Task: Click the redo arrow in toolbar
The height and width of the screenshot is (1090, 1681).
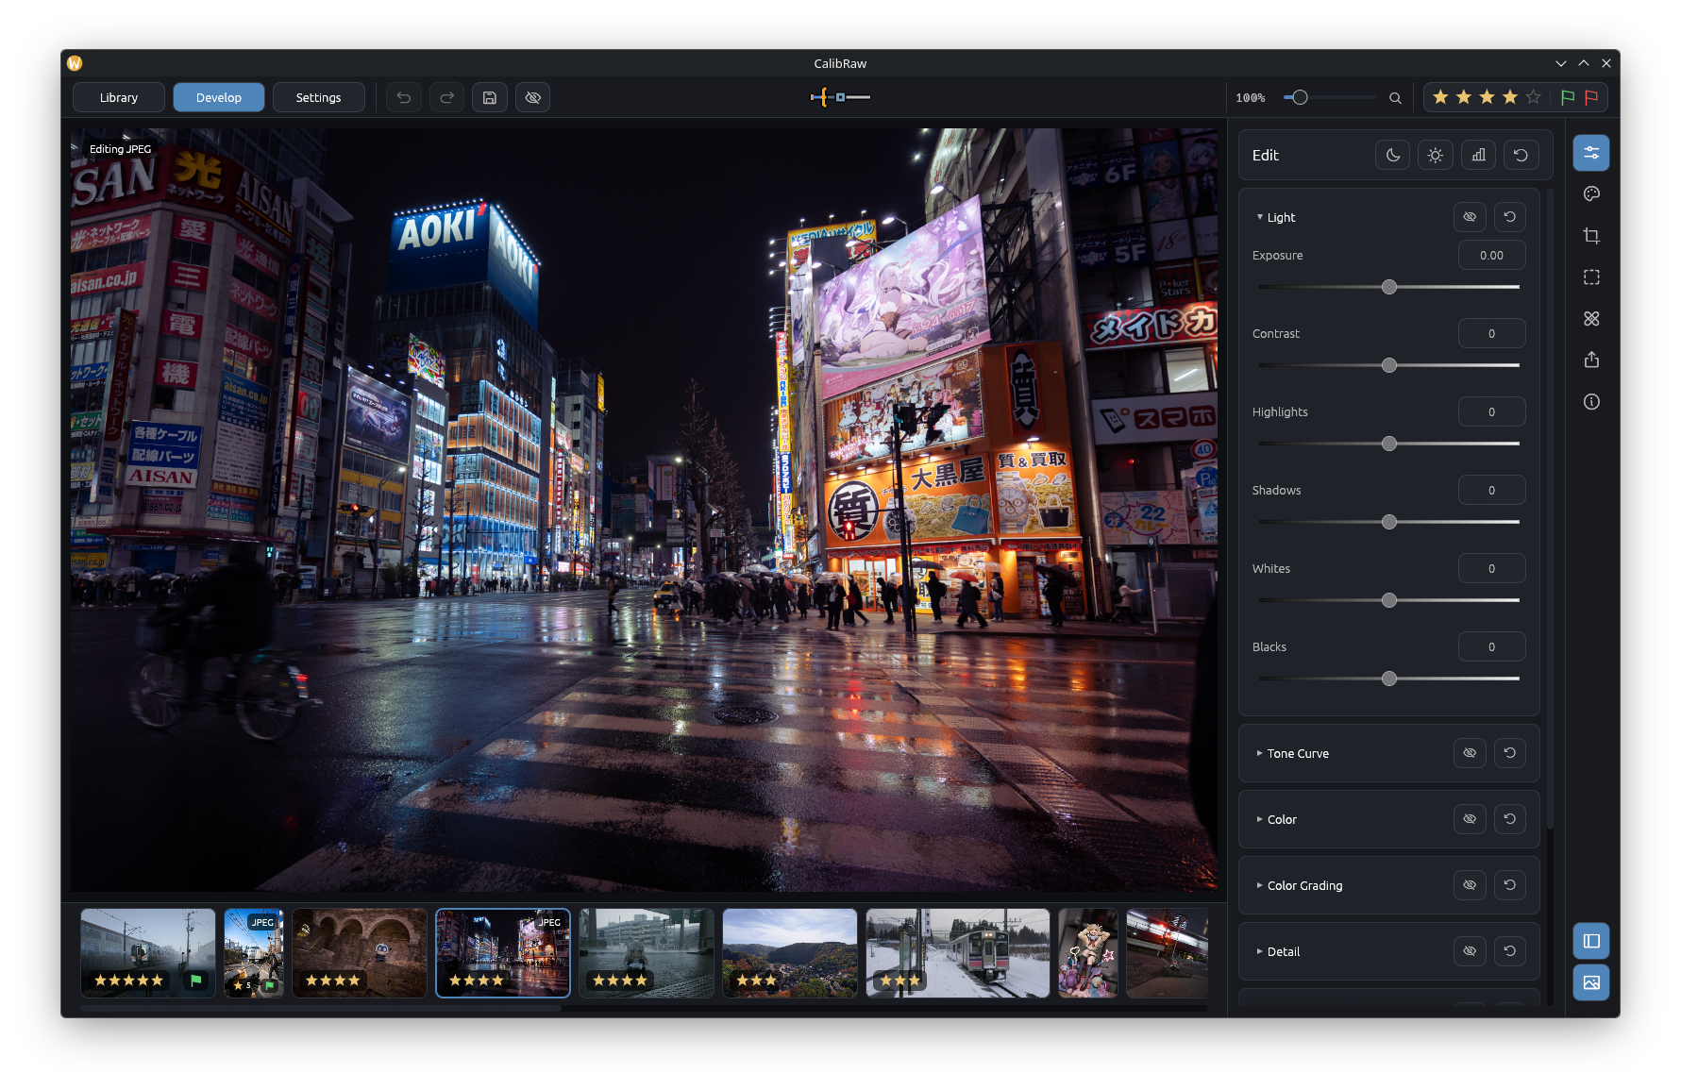Action: 446,97
